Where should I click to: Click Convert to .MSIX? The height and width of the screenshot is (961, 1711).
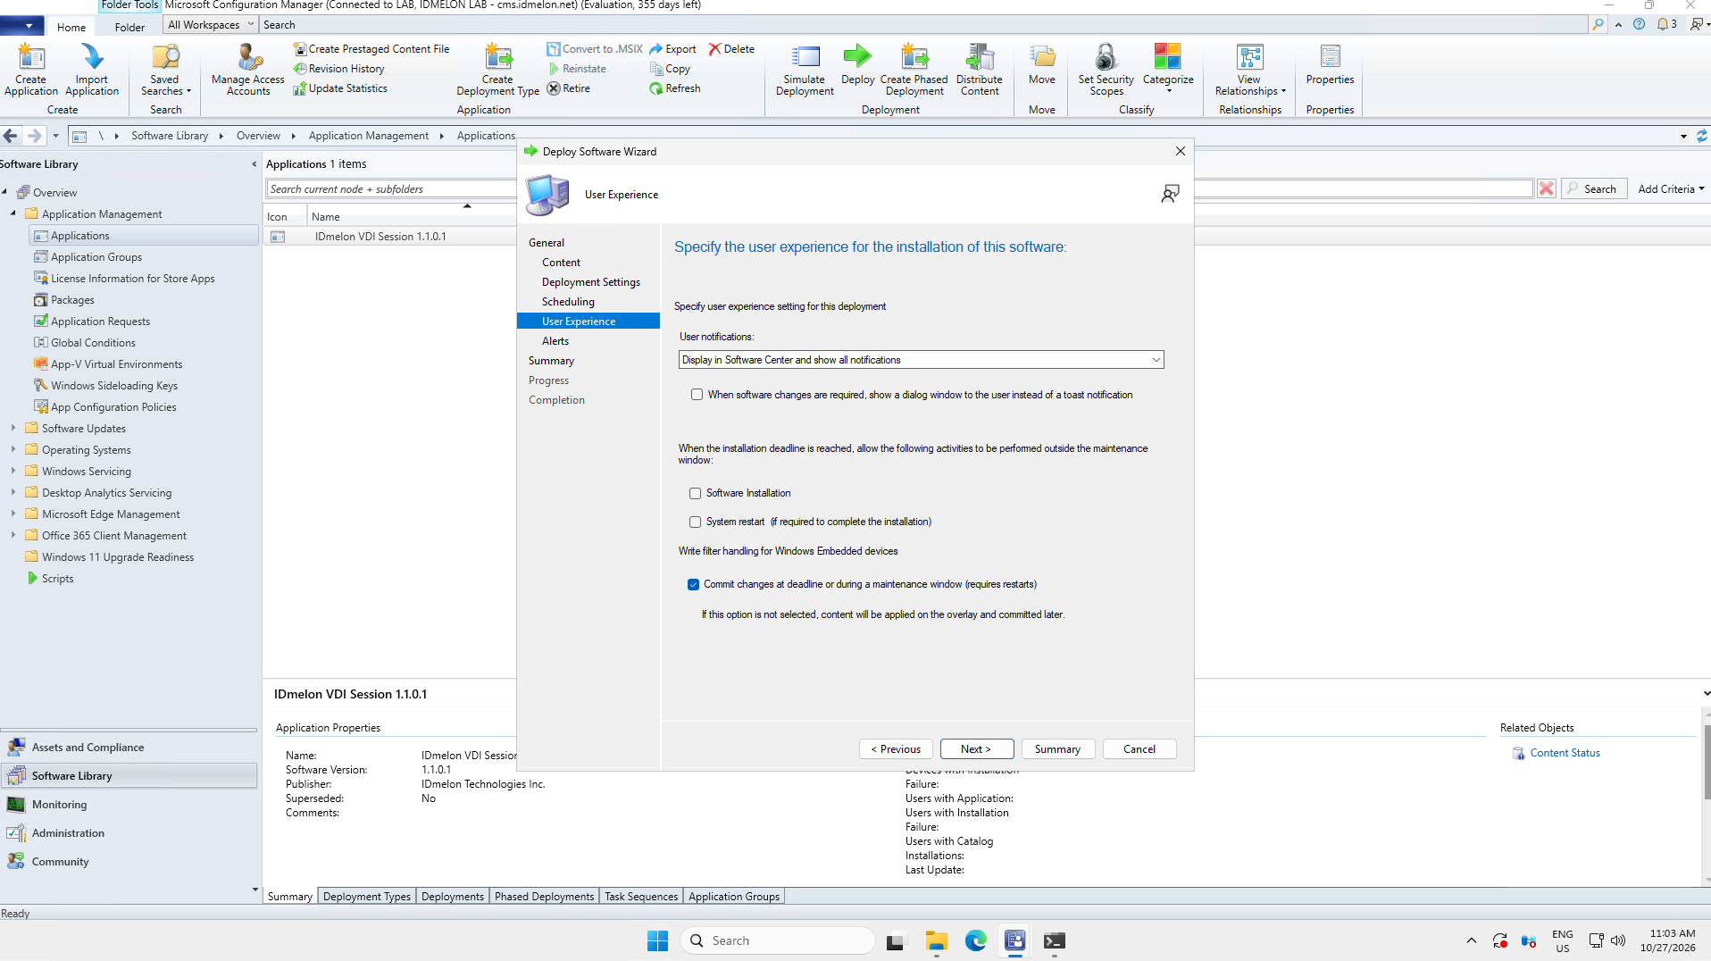pyautogui.click(x=595, y=49)
